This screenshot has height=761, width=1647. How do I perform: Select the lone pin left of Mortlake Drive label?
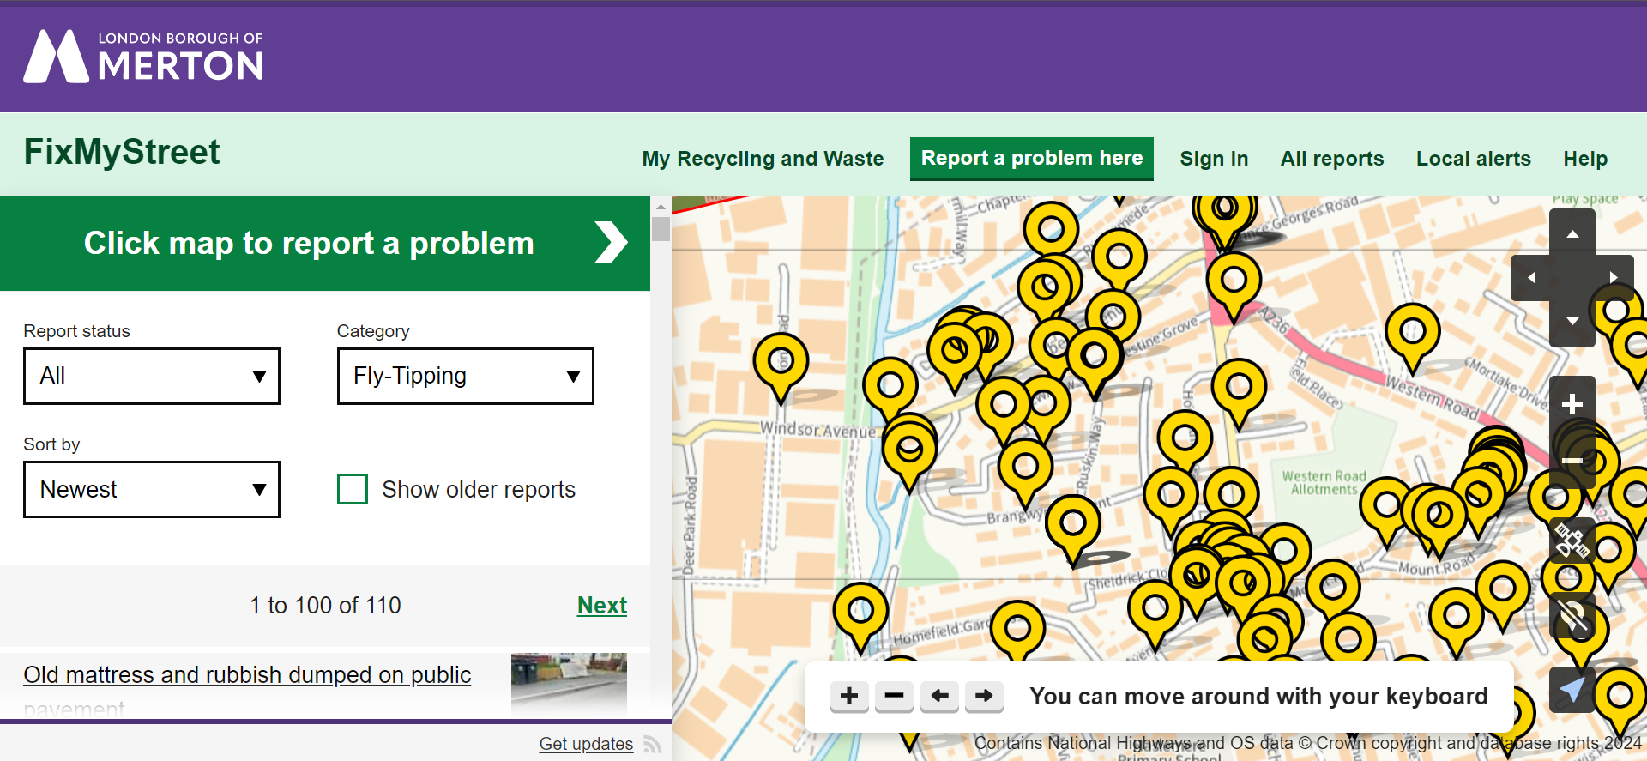(x=1413, y=337)
